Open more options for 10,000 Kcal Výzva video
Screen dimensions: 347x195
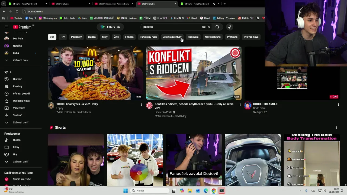coord(142,104)
